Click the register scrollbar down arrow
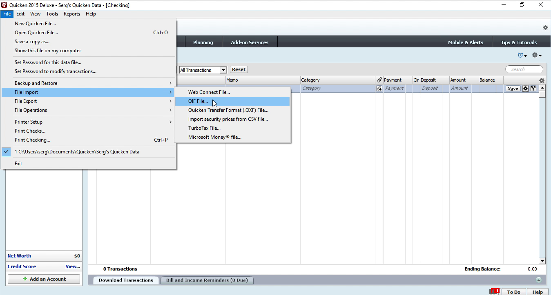Image resolution: width=551 pixels, height=295 pixels. click(542, 261)
